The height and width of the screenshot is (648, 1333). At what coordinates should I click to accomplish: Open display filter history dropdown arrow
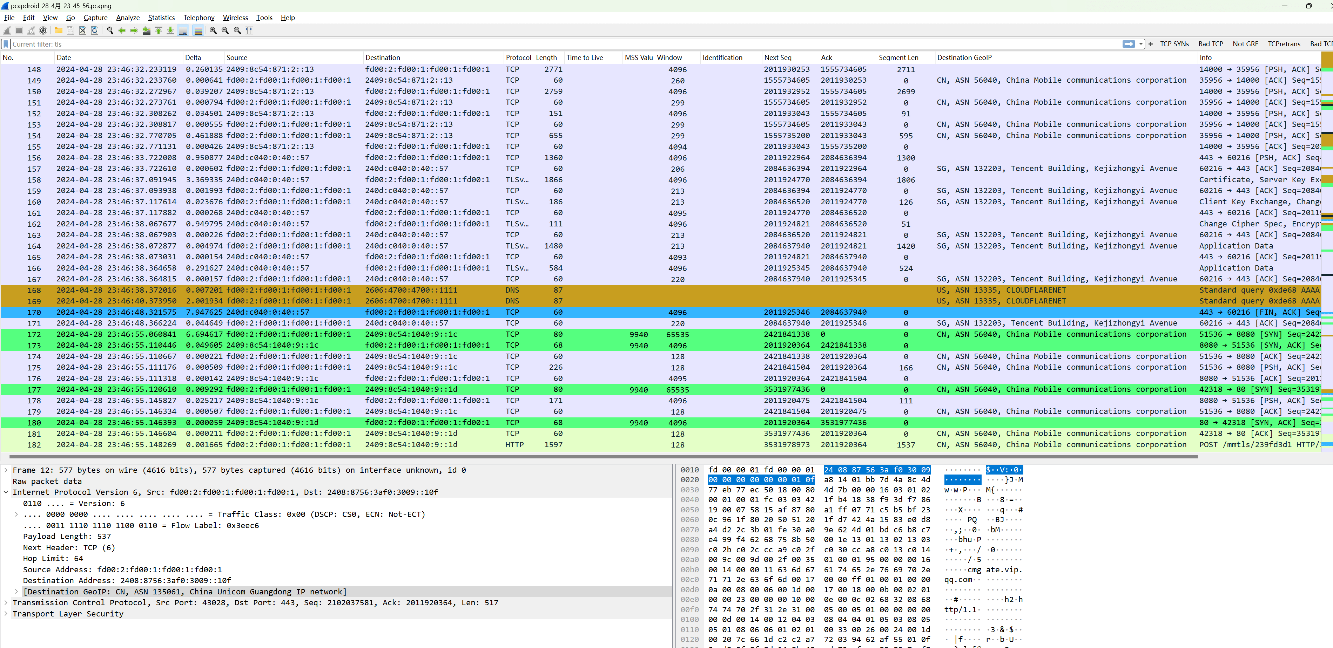click(1141, 44)
